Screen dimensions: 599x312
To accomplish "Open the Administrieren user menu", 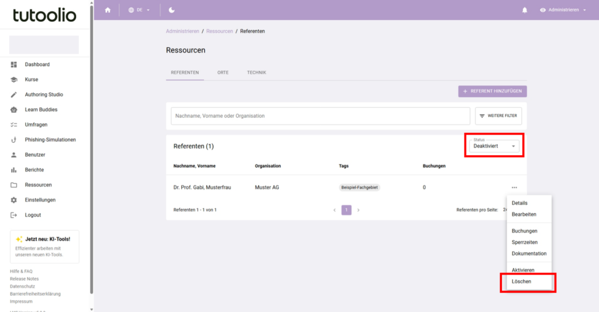I will [563, 10].
